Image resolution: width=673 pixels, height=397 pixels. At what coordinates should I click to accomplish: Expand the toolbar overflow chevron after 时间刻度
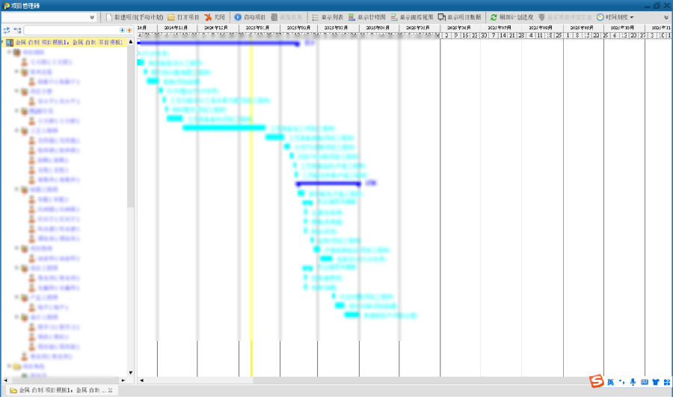(666, 17)
